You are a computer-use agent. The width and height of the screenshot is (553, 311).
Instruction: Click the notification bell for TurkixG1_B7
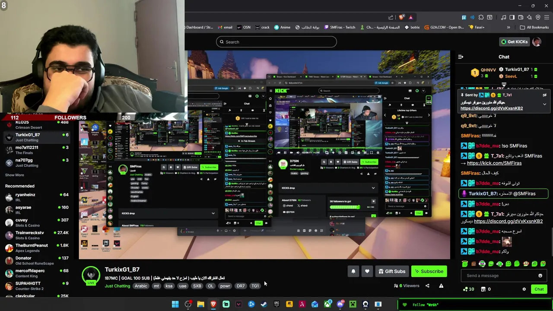353,271
